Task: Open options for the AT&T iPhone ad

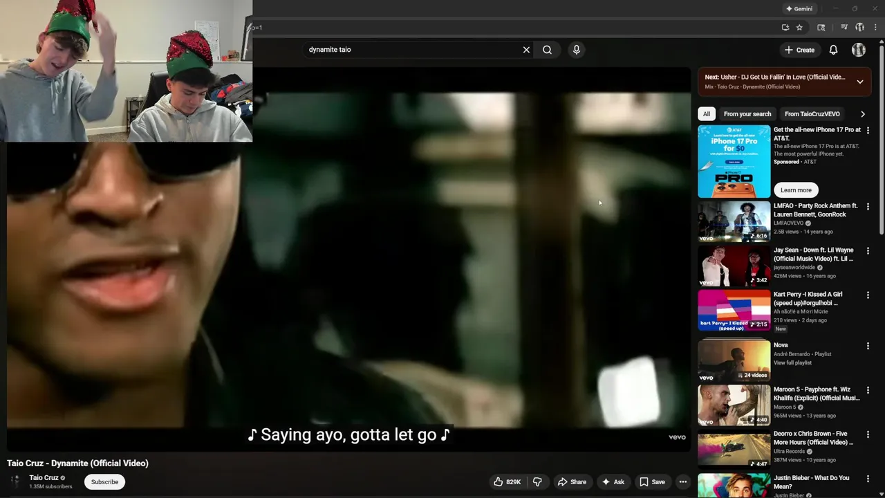Action: pyautogui.click(x=868, y=130)
